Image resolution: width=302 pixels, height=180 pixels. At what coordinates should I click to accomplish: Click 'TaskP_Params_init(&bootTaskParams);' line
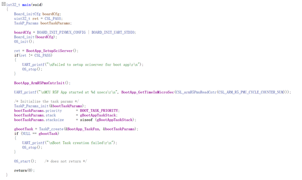click(50, 106)
